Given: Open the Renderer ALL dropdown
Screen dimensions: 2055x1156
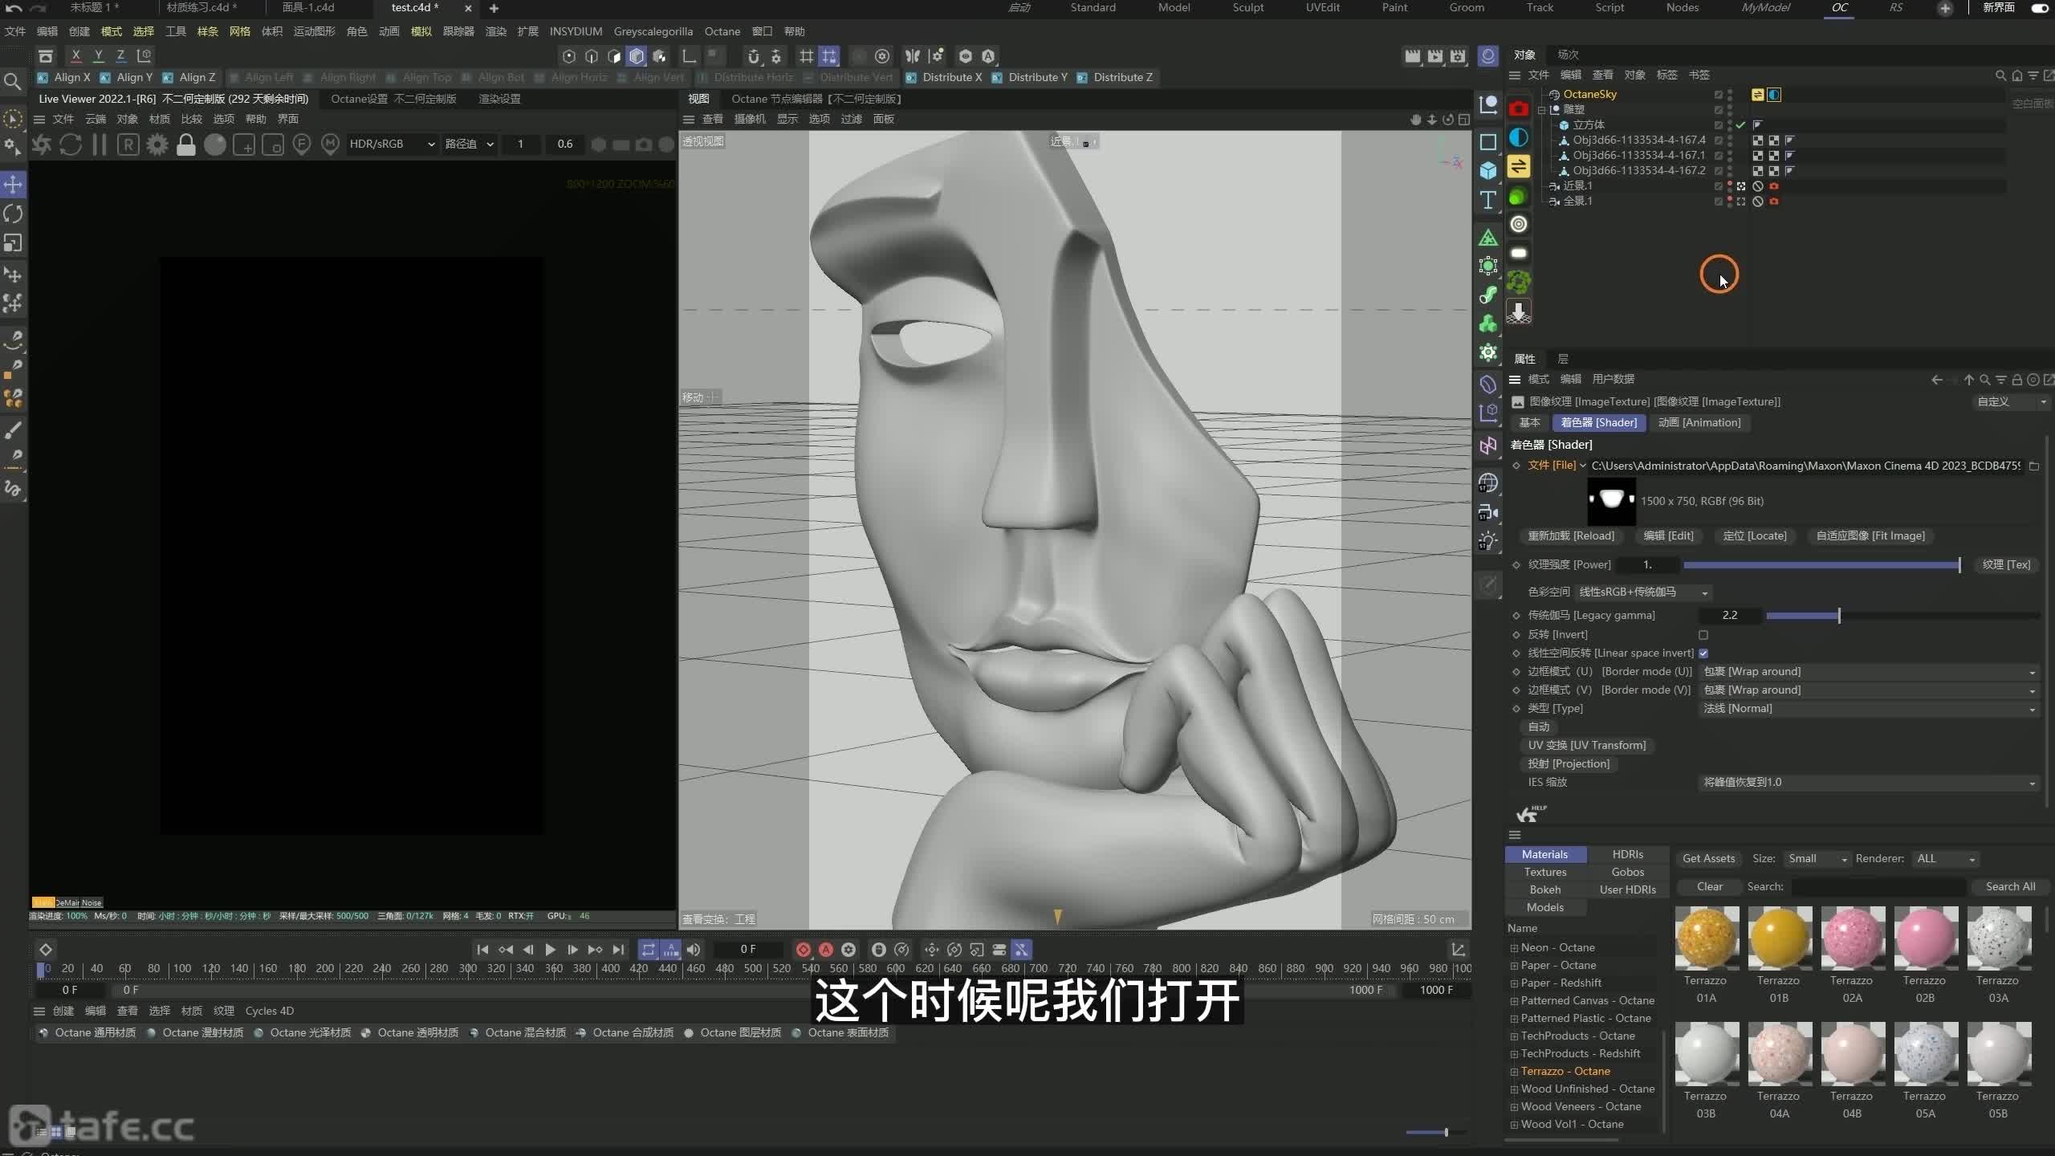Looking at the screenshot, I should click(x=1945, y=859).
